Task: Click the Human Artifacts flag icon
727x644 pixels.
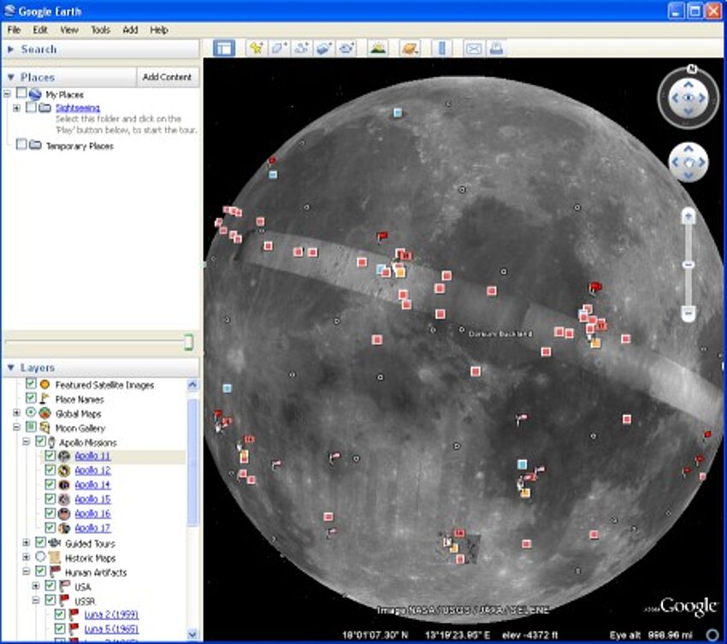Action: point(55,571)
